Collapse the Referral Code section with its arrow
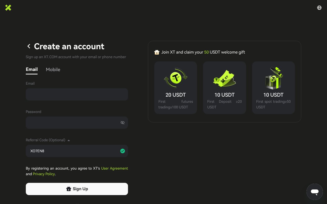The height and width of the screenshot is (204, 327). click(69, 140)
